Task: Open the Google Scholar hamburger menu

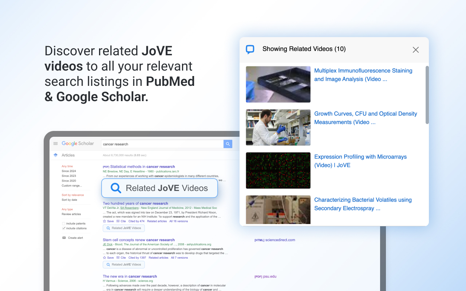Action: [56, 144]
